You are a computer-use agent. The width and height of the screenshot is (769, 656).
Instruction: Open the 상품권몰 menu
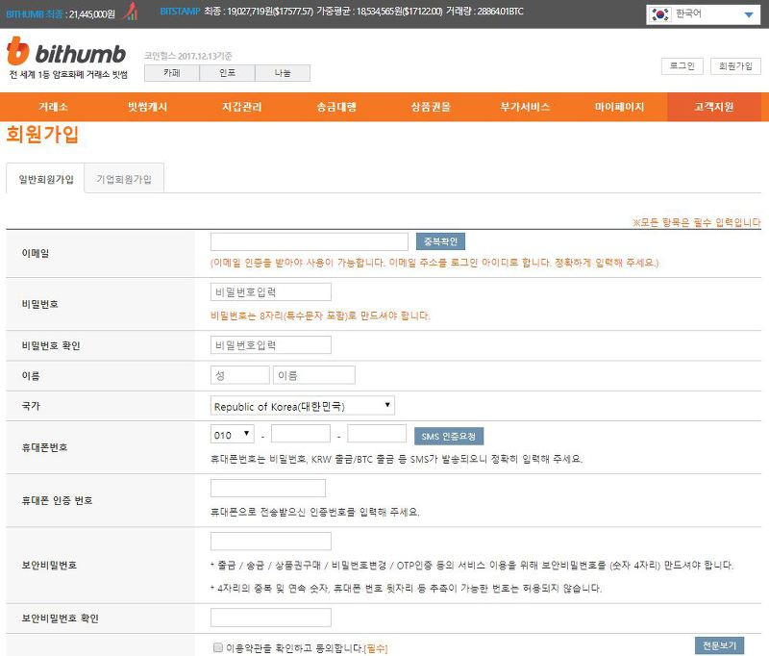click(431, 107)
